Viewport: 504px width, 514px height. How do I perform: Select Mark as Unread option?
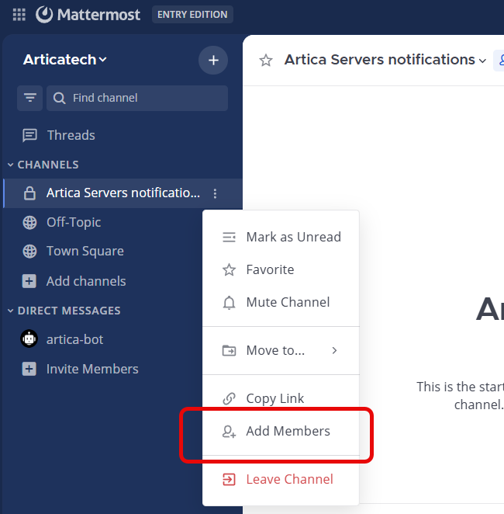pyautogui.click(x=293, y=237)
